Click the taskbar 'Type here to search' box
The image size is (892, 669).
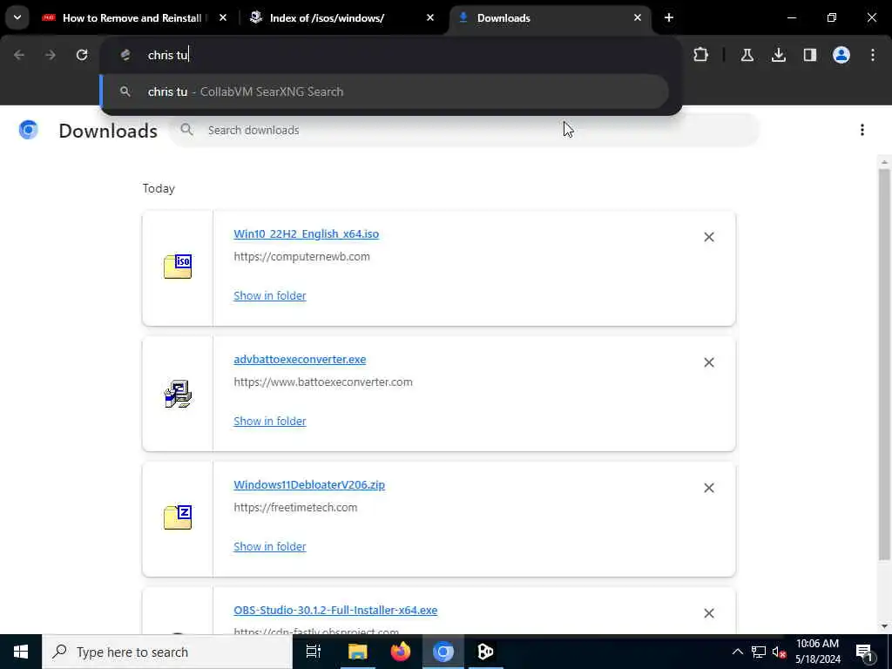(x=167, y=652)
